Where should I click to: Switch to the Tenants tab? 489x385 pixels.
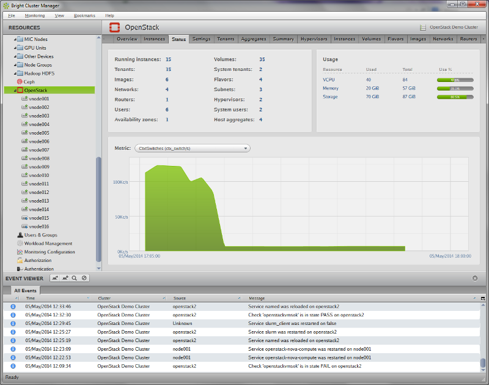coord(226,39)
